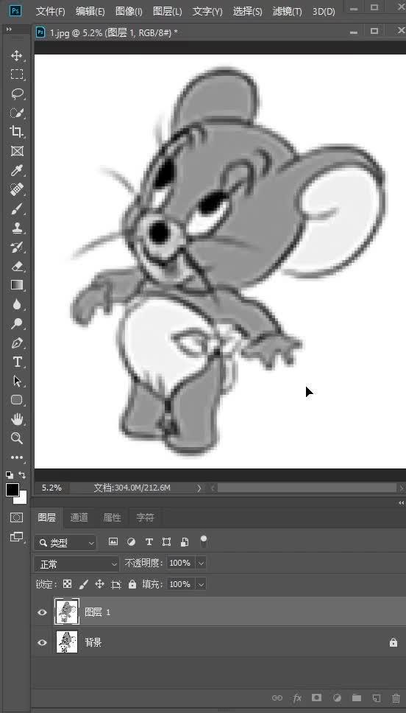This screenshot has width=406, height=713.
Task: Click the add layer style fx button
Action: point(297,698)
